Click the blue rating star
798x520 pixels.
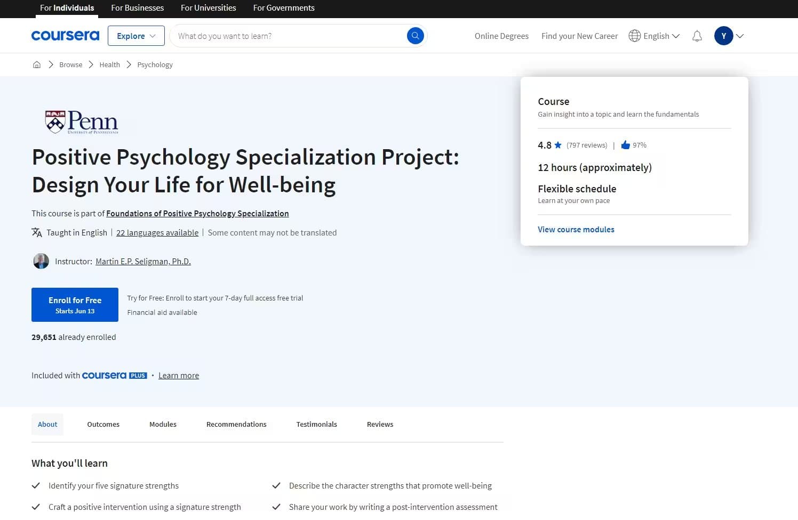(x=558, y=145)
